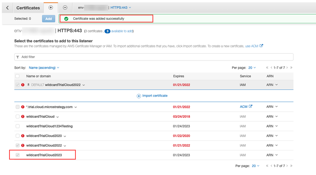Click the Add button
The width and height of the screenshot is (316, 175).
[49, 19]
